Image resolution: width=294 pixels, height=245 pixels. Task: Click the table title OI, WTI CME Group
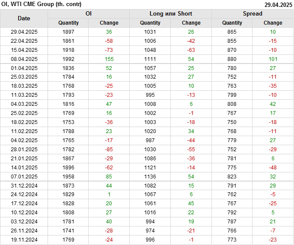(38, 5)
